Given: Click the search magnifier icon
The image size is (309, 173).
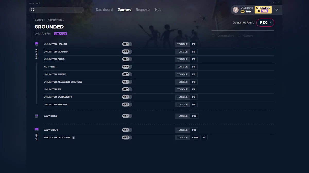Looking at the screenshot, I should pos(33,10).
